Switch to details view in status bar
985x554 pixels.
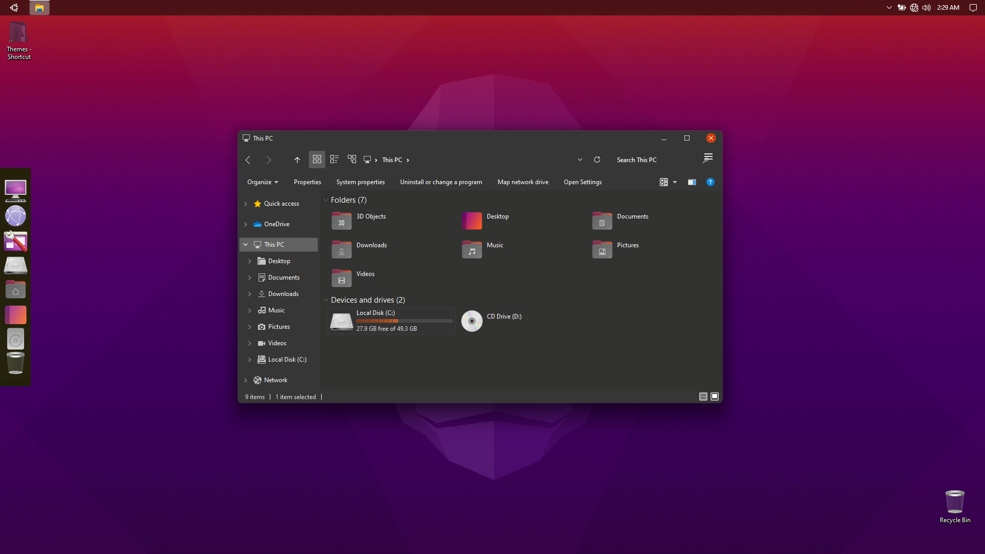pos(703,397)
